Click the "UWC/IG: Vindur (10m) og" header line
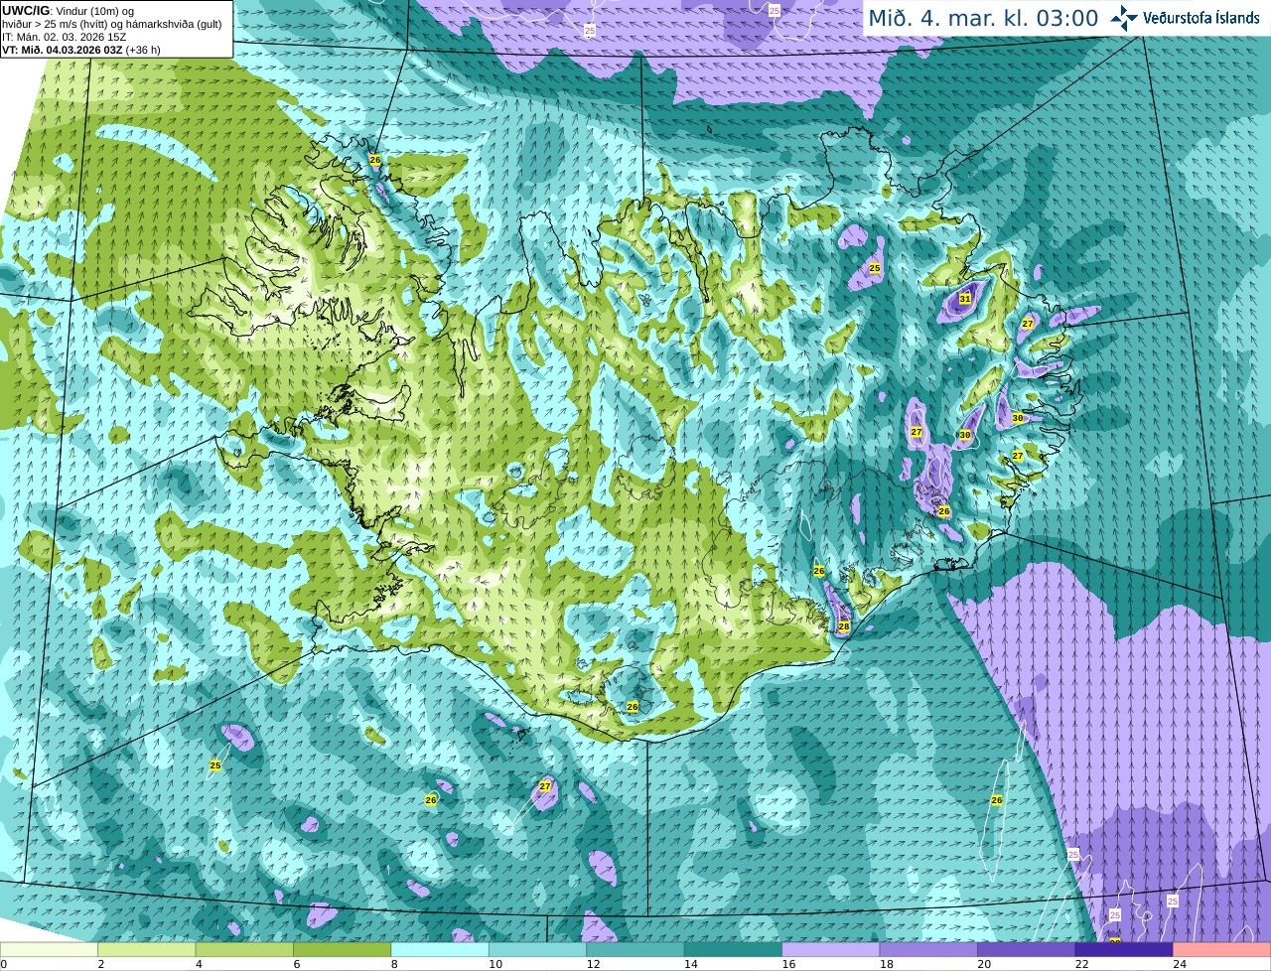 point(68,11)
